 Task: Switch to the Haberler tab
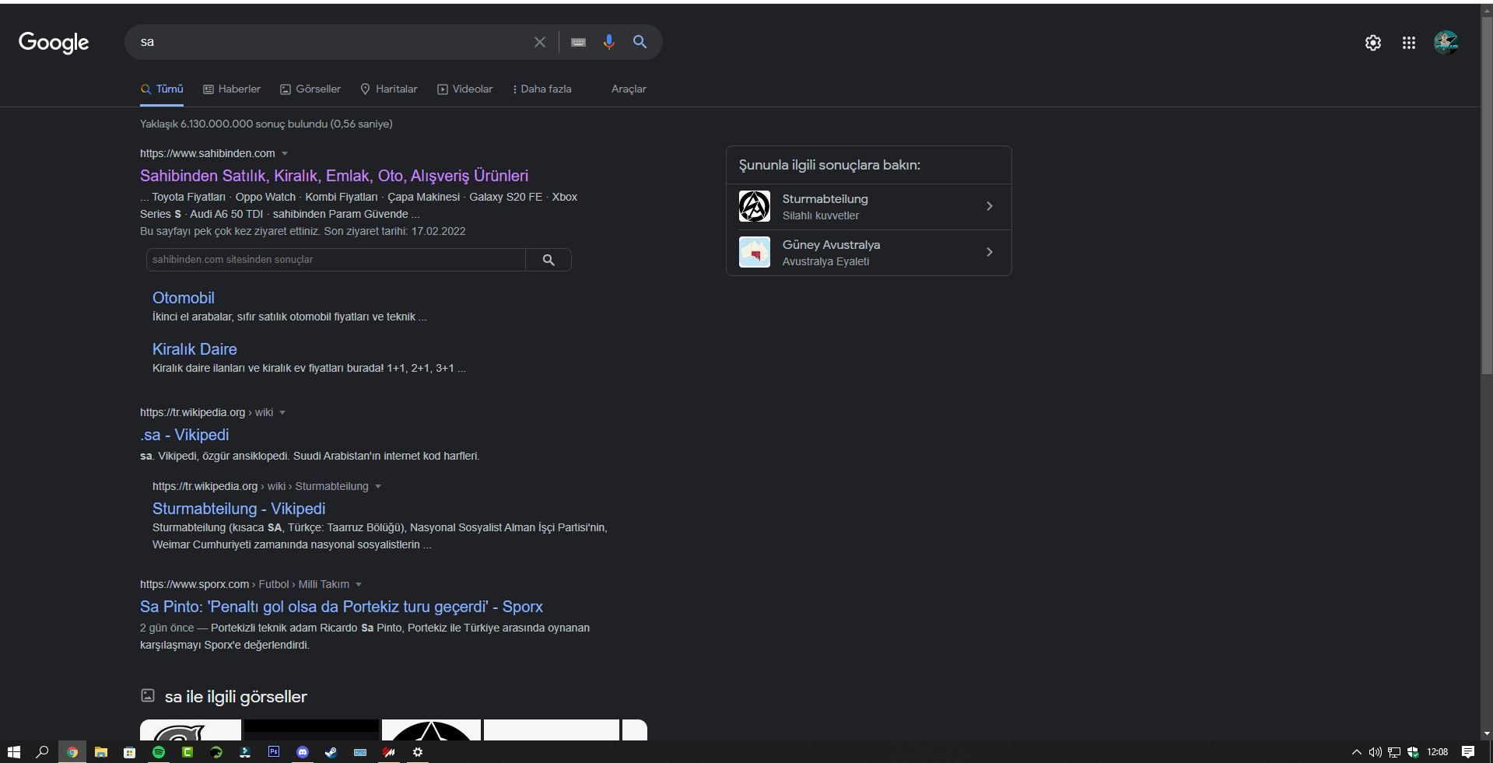(232, 89)
